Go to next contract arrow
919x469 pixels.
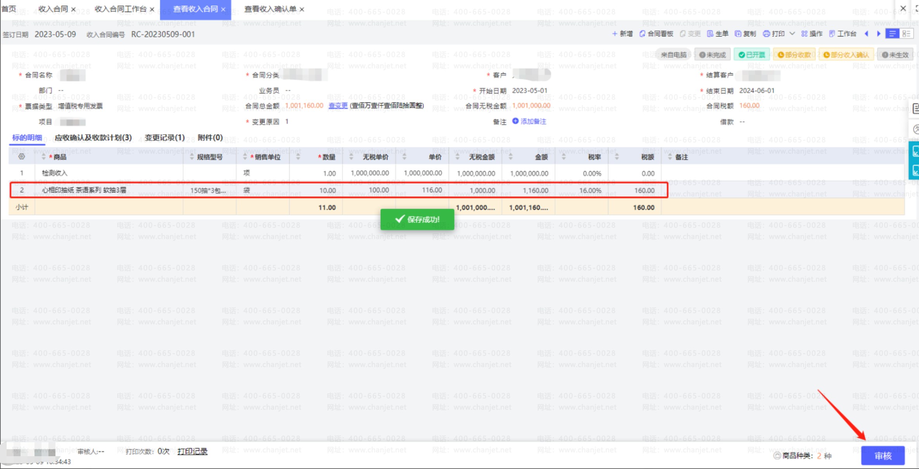click(x=879, y=34)
